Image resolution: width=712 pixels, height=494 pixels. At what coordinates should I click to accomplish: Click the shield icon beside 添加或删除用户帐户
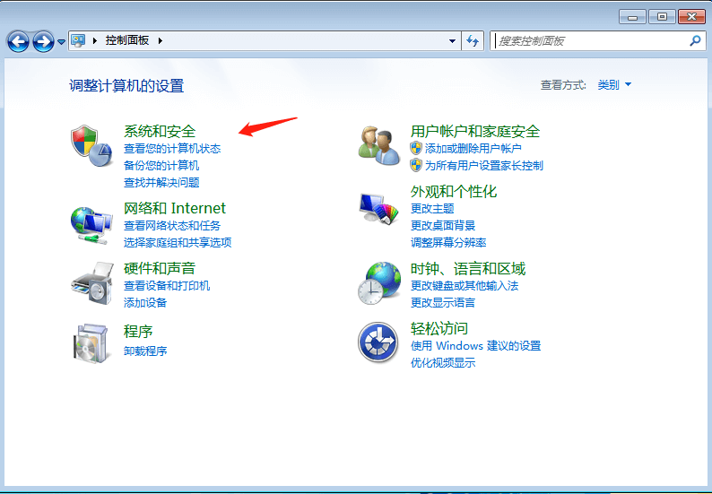click(416, 148)
